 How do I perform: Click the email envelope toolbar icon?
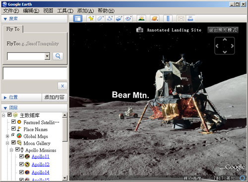coord(181,18)
